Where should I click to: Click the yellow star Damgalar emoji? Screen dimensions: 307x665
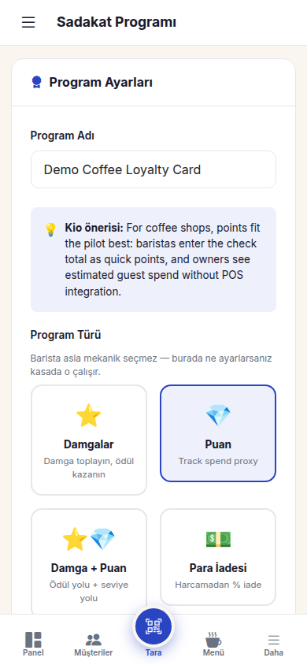(x=88, y=415)
